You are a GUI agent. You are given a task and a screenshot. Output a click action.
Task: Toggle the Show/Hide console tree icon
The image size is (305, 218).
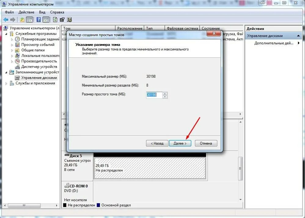click(30, 20)
